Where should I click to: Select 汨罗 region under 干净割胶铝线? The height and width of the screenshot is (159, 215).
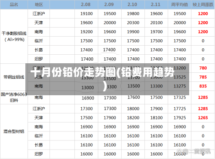[39, 59]
